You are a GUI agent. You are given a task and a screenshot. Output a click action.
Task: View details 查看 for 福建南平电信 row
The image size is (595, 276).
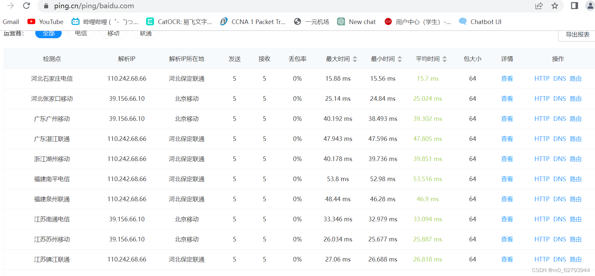click(507, 179)
